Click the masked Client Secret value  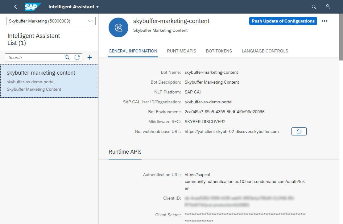click(245, 218)
